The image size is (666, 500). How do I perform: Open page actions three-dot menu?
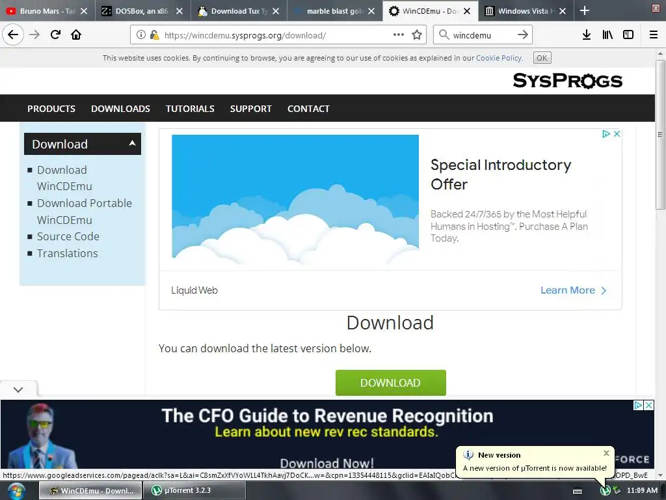click(399, 35)
